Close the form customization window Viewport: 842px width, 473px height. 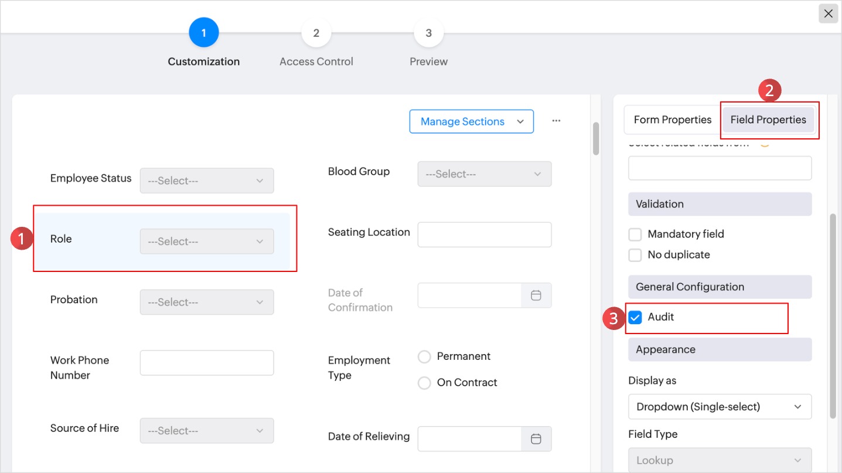(828, 13)
